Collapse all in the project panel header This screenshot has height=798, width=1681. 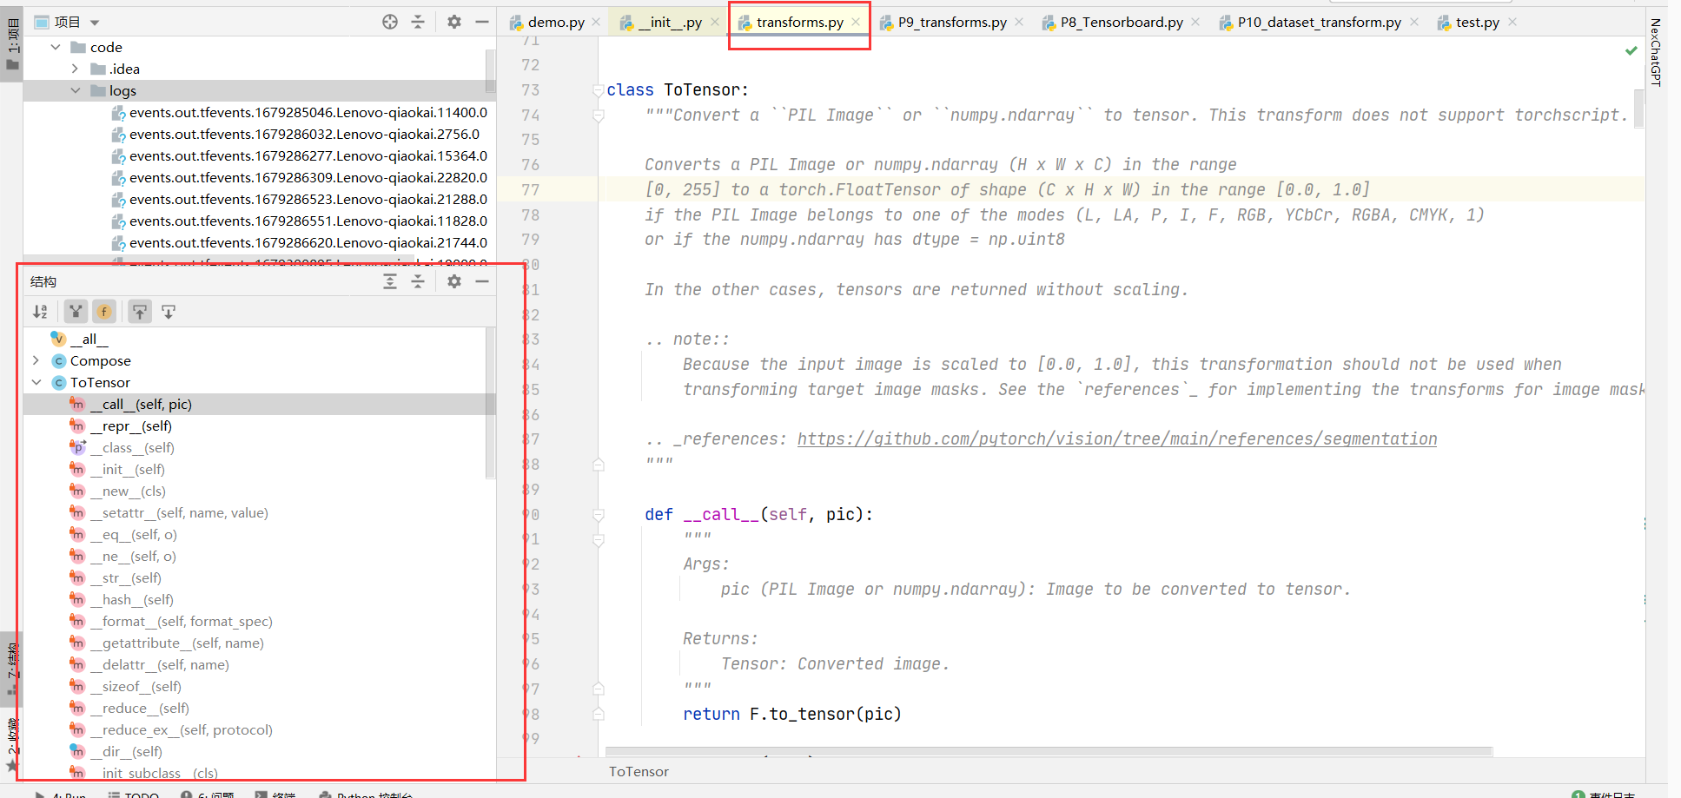[x=418, y=22]
